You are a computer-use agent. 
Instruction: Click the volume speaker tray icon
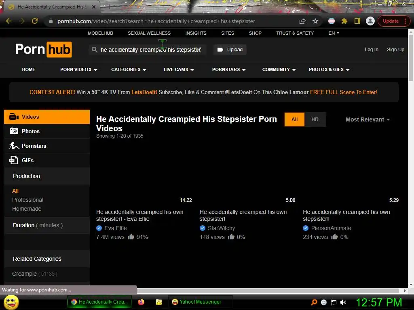click(x=343, y=302)
